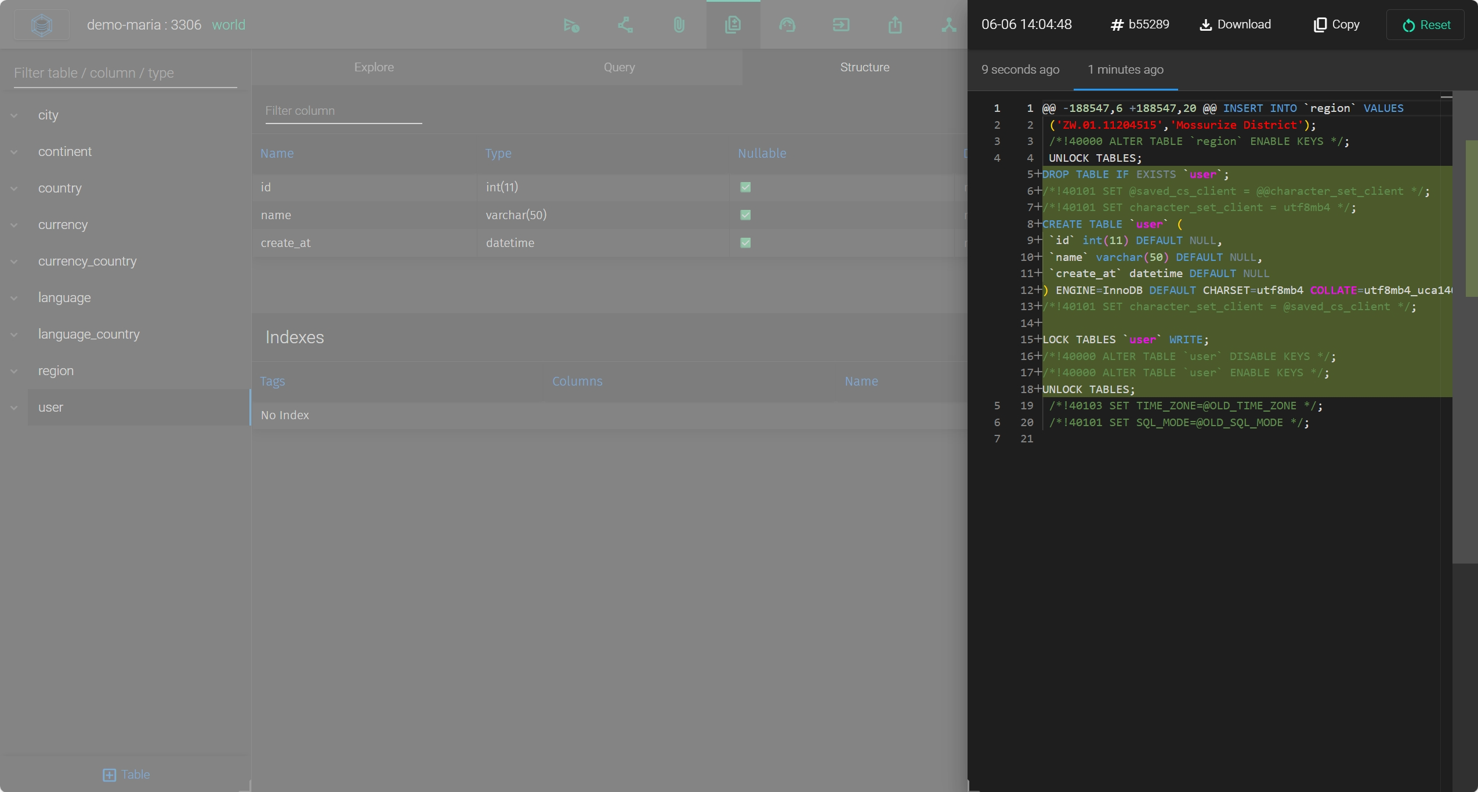Image resolution: width=1478 pixels, height=792 pixels.
Task: Open the support agent headset icon
Action: coord(787,25)
